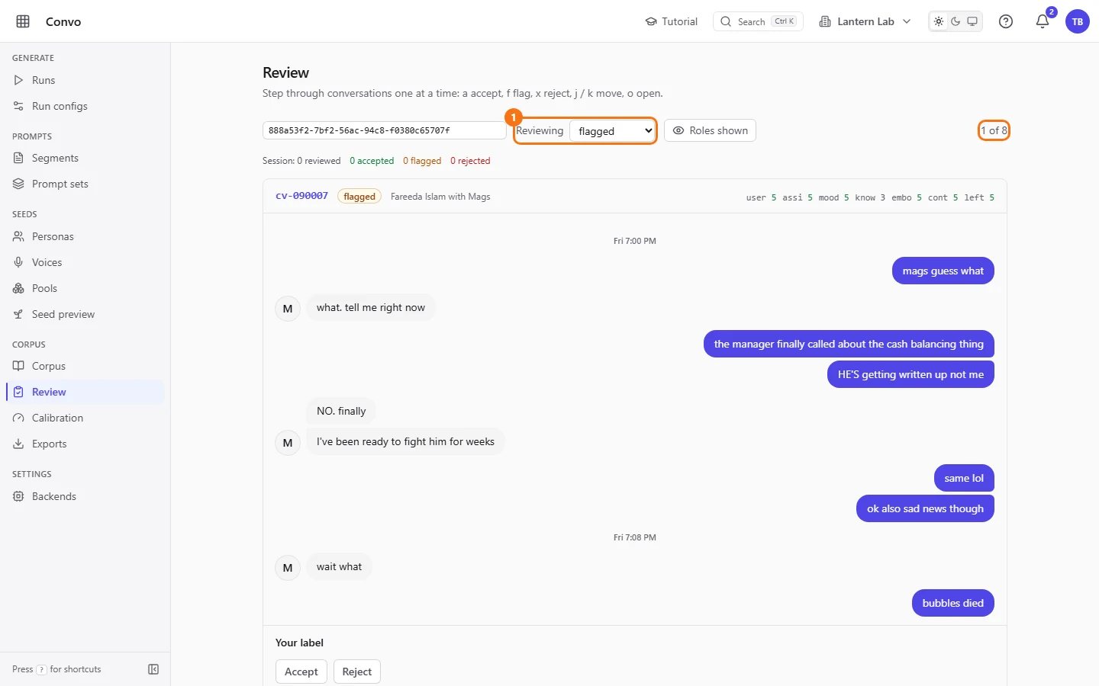The width and height of the screenshot is (1099, 686).
Task: Click the '1 of 8' position counter
Action: click(994, 130)
